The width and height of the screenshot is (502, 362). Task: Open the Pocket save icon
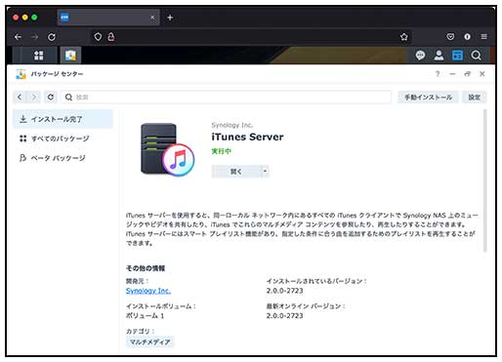point(450,37)
